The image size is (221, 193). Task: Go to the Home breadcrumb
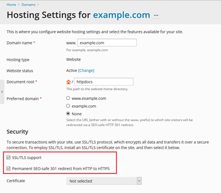click(11, 5)
